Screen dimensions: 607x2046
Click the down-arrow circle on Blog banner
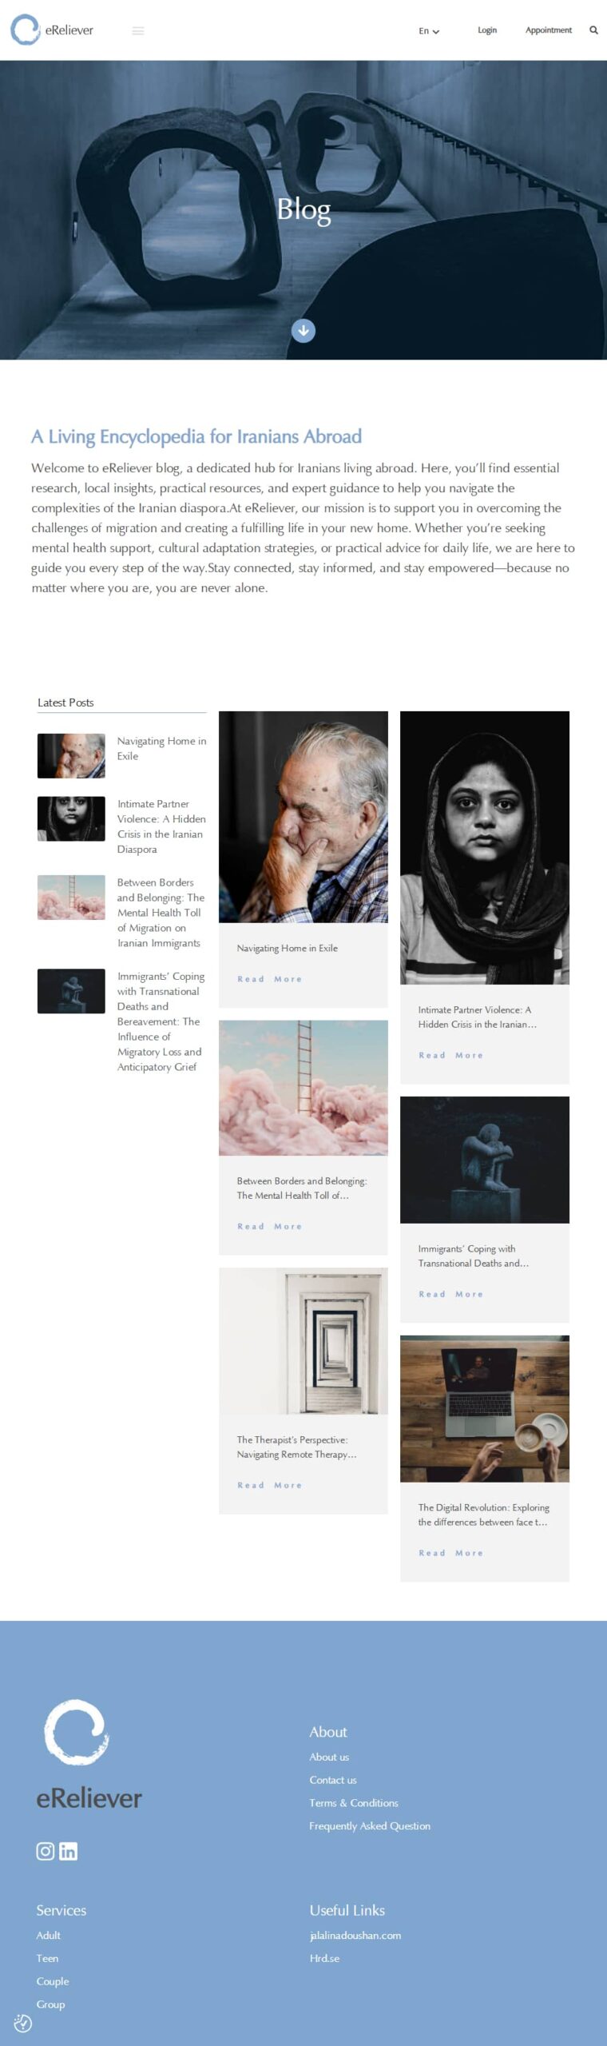pos(303,330)
